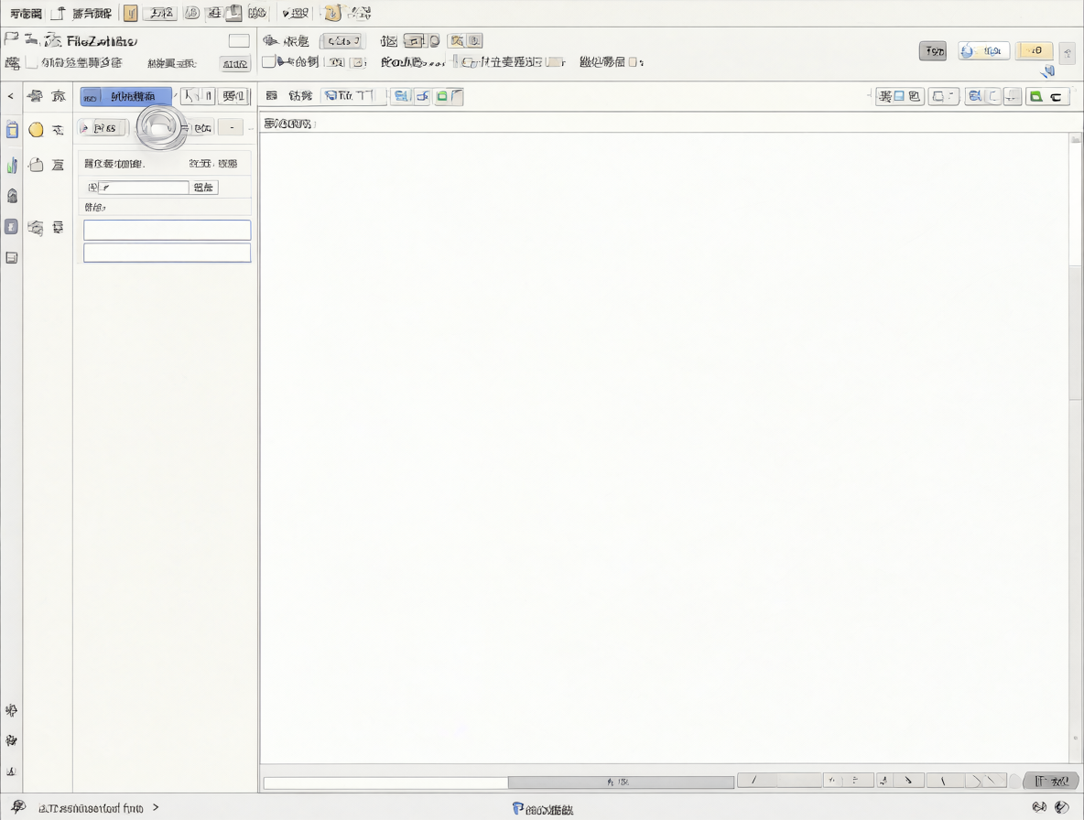Select the blue highlighted tab in the side panel

125,97
